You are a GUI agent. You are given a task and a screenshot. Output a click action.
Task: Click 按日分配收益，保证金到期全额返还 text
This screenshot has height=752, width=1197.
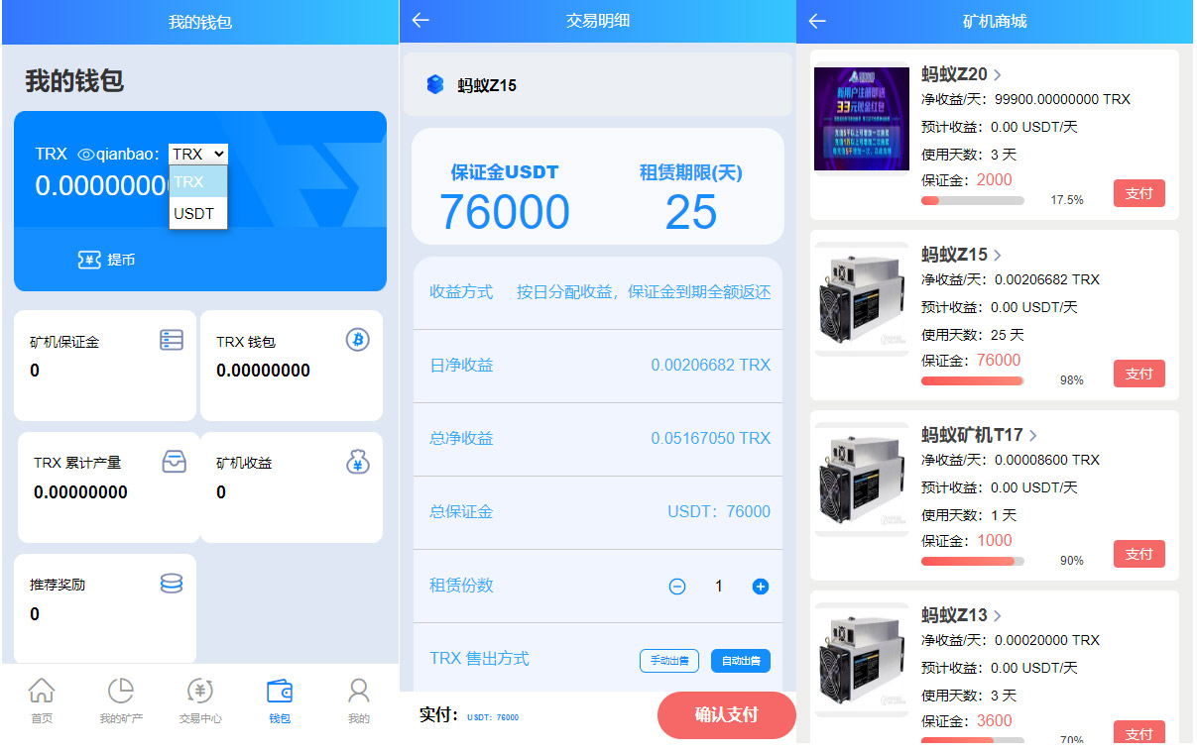(644, 292)
